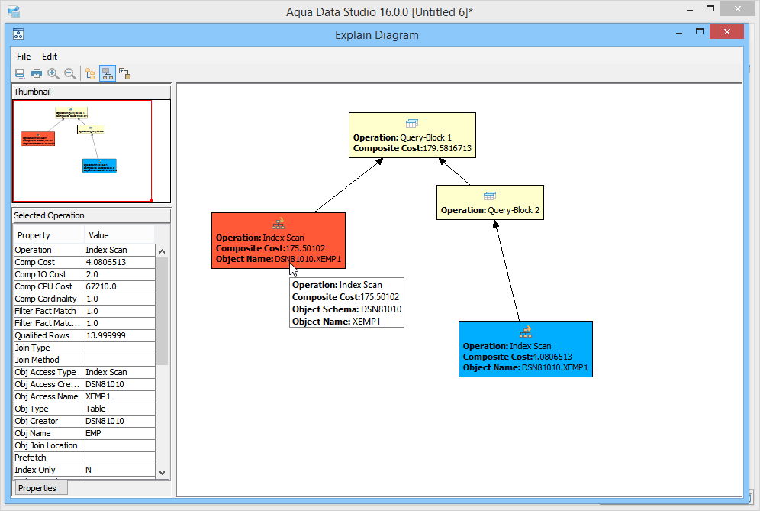Minimize the Explain Diagram window
The width and height of the screenshot is (760, 511).
[x=679, y=32]
